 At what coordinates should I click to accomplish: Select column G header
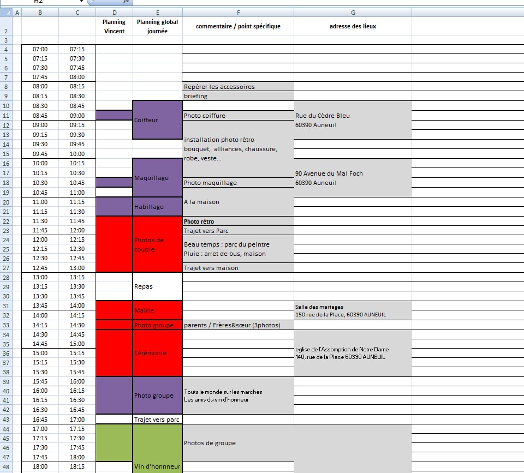353,13
